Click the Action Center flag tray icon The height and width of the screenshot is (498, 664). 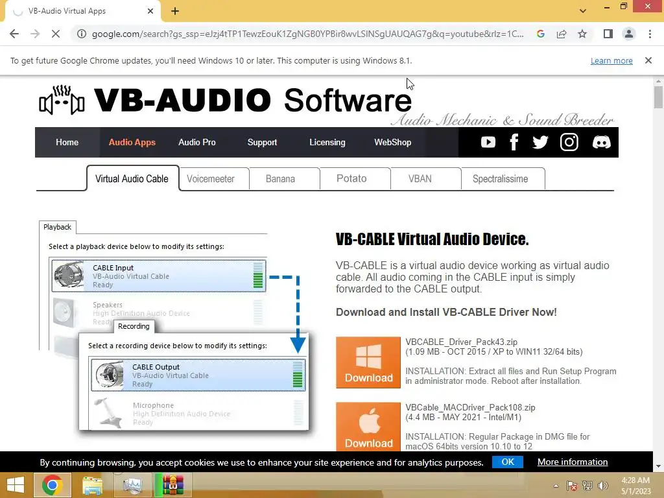572,486
